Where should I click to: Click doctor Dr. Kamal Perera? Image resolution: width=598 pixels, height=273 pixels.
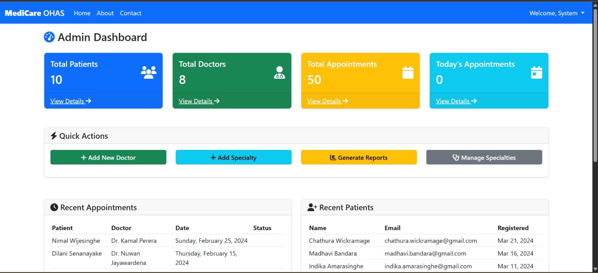[x=134, y=241]
